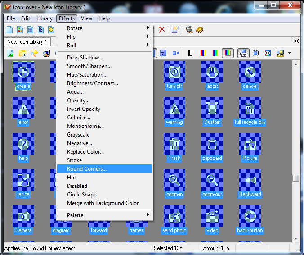Image resolution: width=304 pixels, height=255 pixels.
Task: Click the add folder with plus icon
Action: pos(22,53)
